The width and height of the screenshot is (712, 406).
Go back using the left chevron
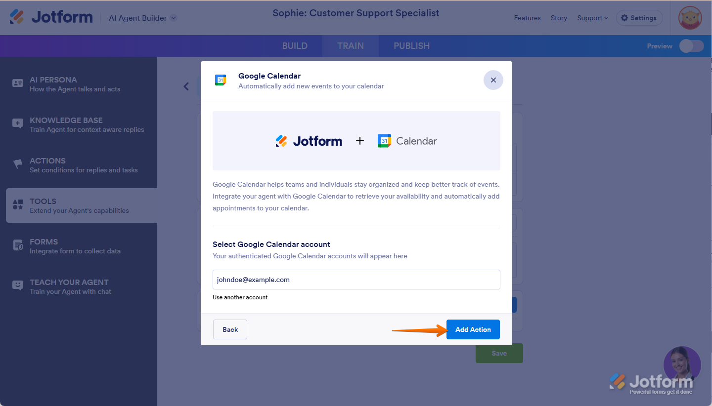tap(186, 86)
